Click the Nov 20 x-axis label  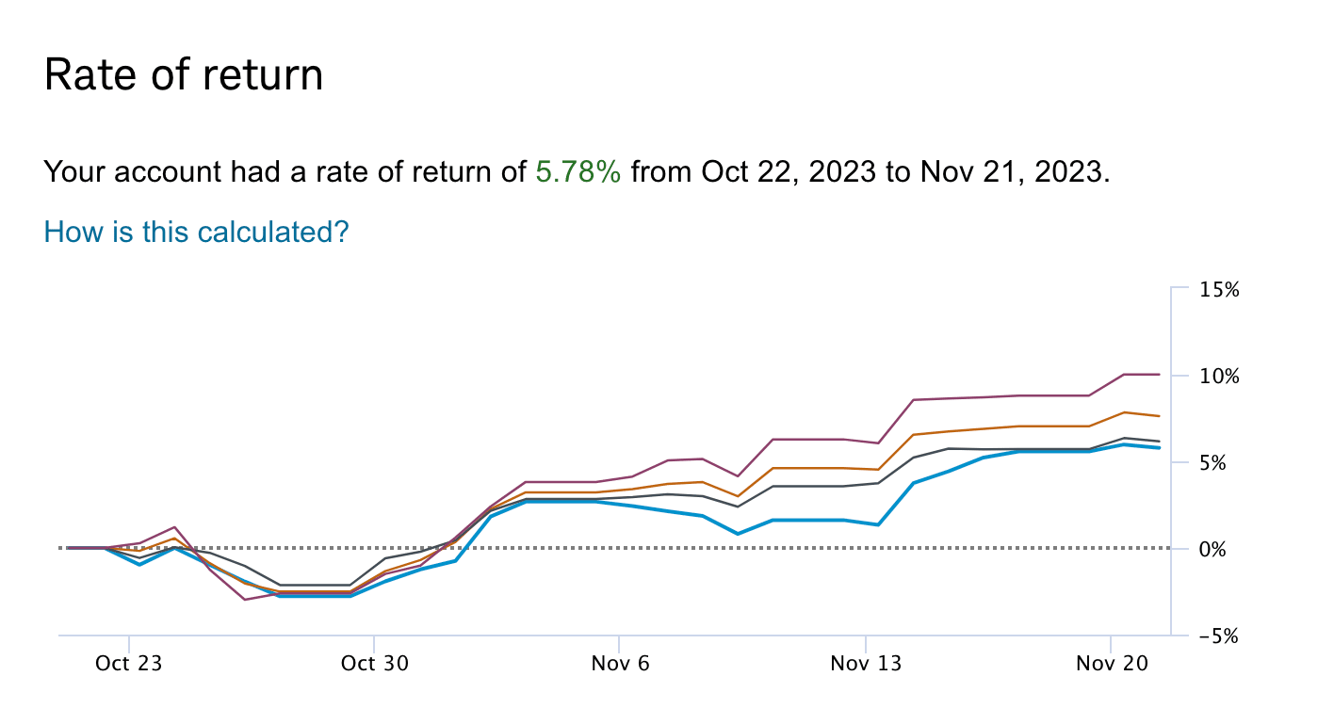point(1111,664)
